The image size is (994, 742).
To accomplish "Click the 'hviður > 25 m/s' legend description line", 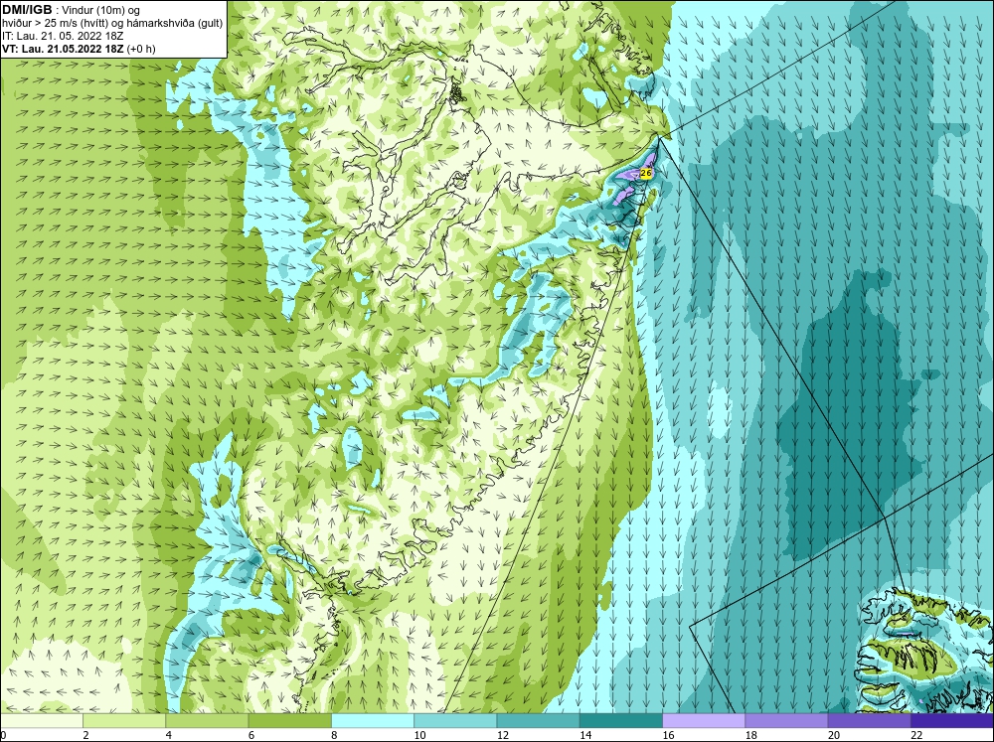I will point(112,23).
